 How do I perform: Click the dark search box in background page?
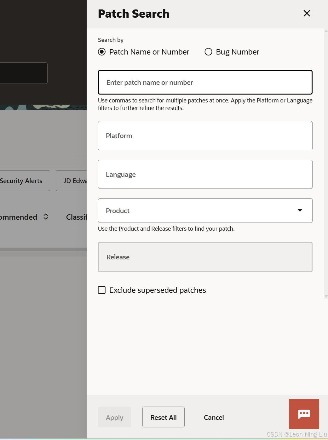coord(24,73)
